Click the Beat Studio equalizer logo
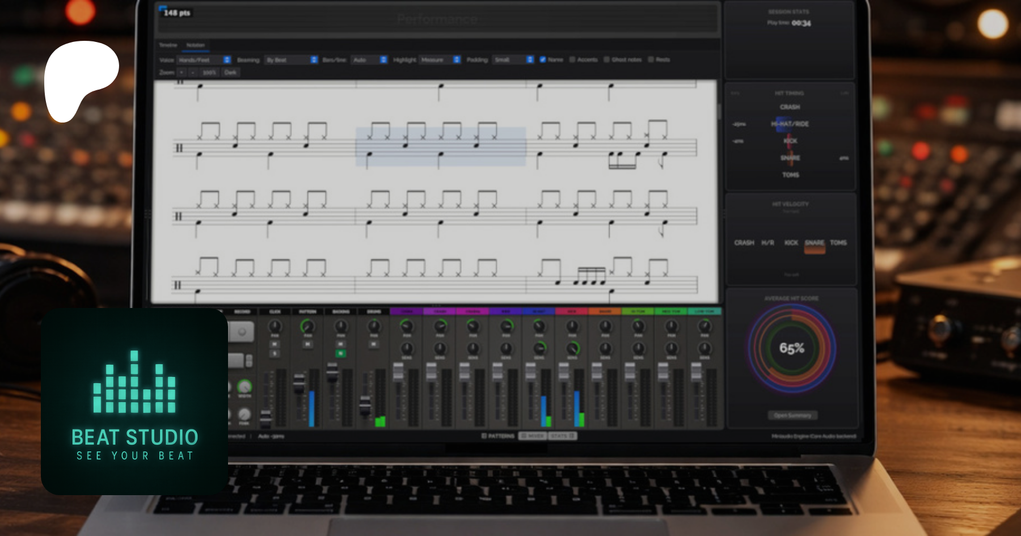1021x536 pixels. (x=134, y=382)
